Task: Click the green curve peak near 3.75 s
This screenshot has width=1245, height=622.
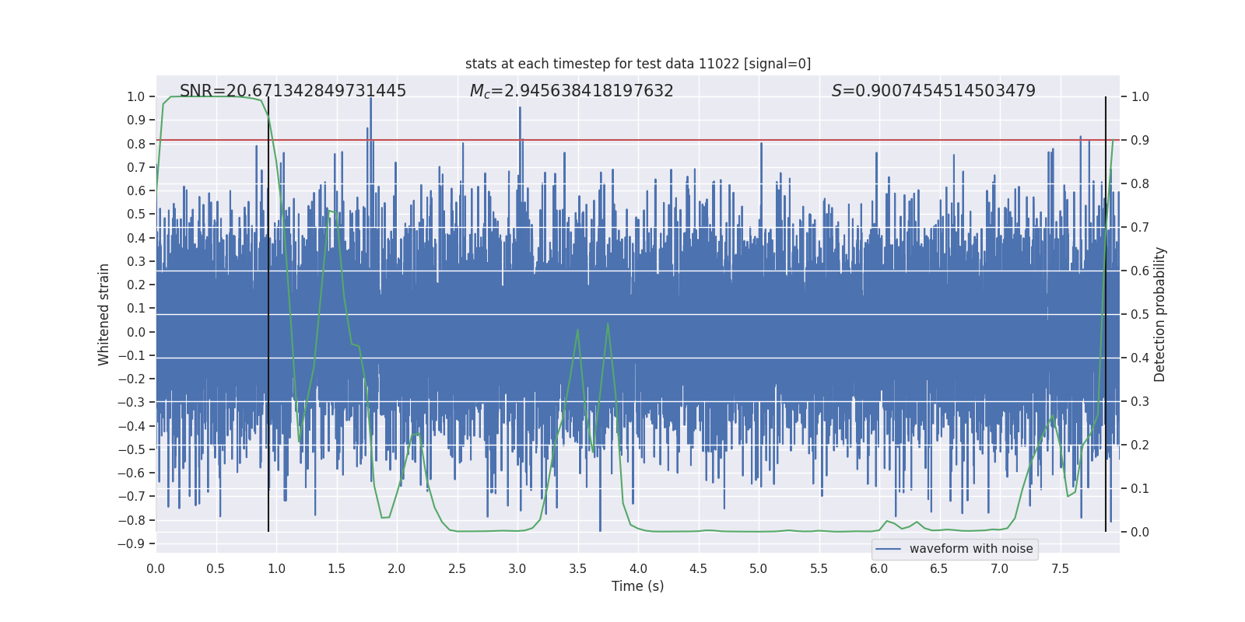Action: point(607,323)
